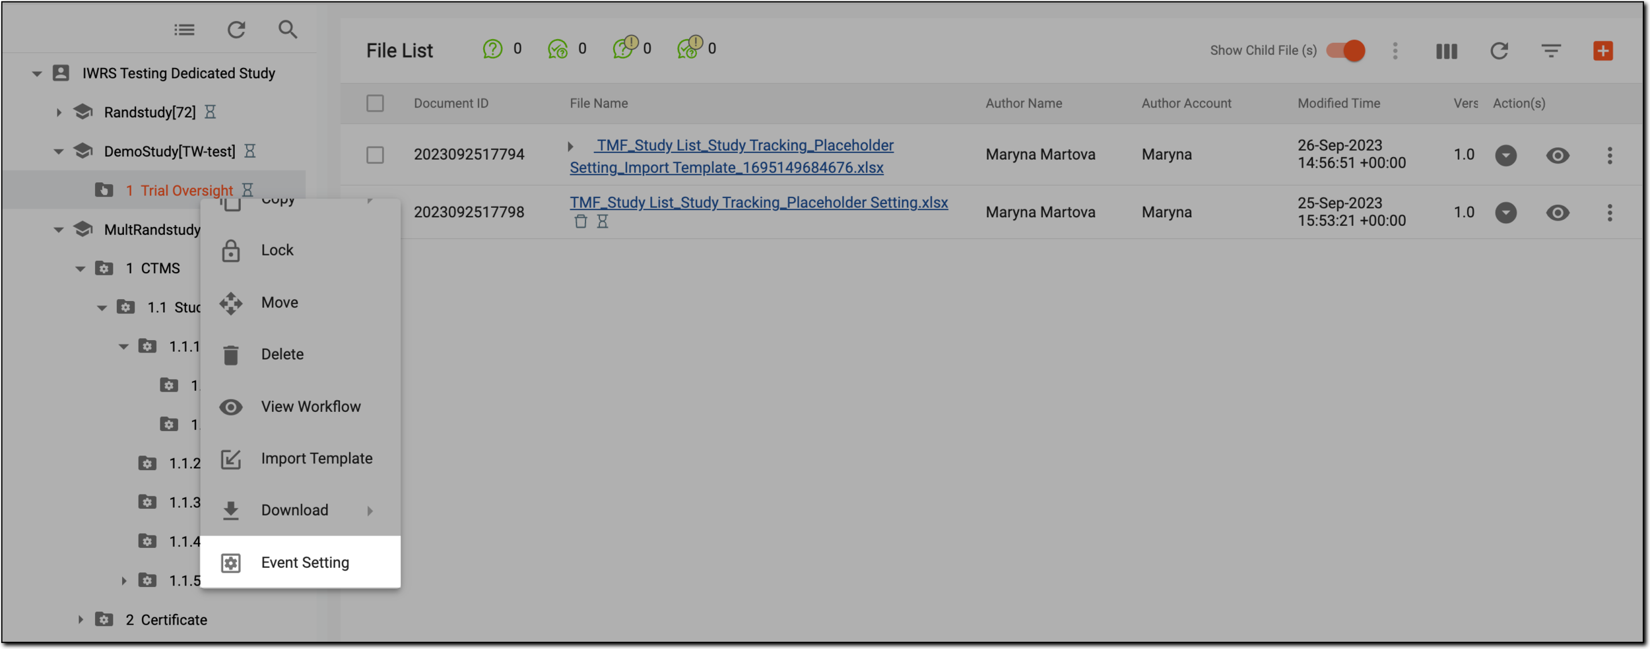Select Event Setting in context menu
Viewport: 1650px width, 649px height.
pyautogui.click(x=300, y=563)
